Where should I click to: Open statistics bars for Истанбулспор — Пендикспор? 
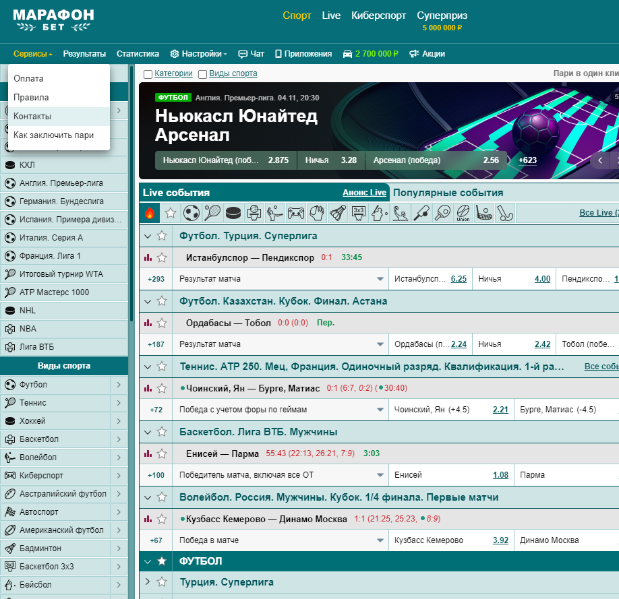(x=148, y=257)
